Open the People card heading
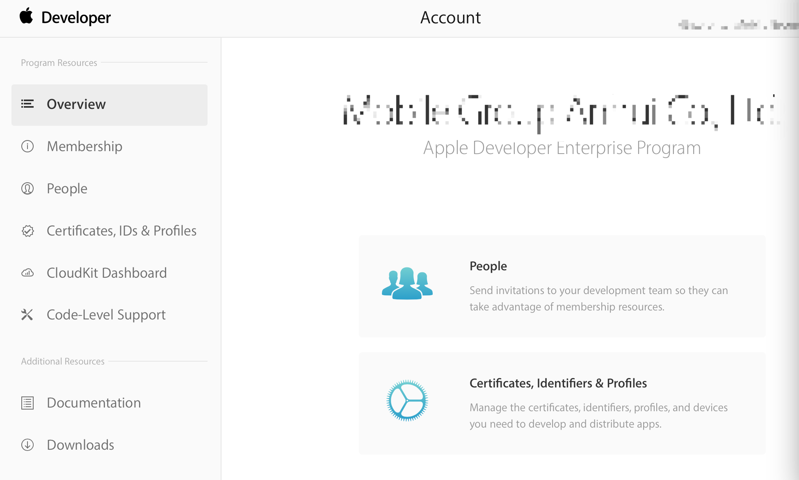This screenshot has height=480, width=799. pos(488,266)
